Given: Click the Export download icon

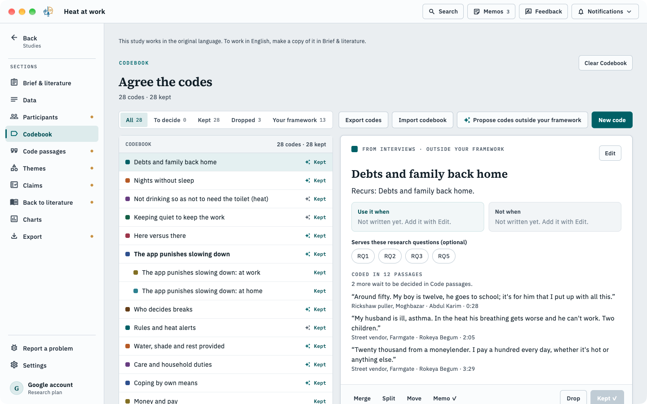Looking at the screenshot, I should (x=14, y=236).
